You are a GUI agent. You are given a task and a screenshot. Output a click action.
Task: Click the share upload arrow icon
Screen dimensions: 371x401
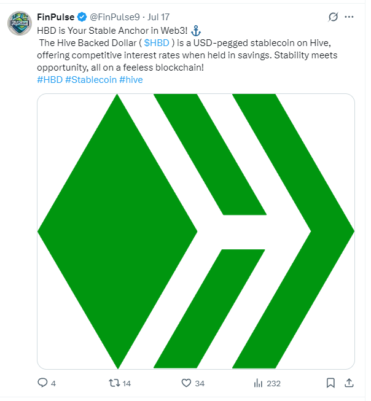coord(349,383)
